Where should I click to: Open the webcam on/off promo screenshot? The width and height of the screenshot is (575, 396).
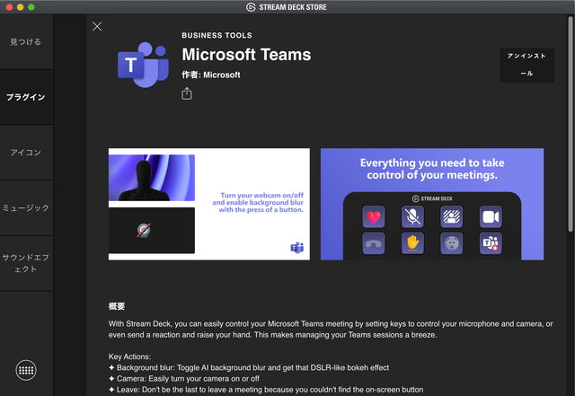pyautogui.click(x=209, y=204)
